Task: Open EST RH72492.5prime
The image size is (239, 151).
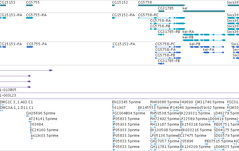Action: pyautogui.click(x=165, y=119)
